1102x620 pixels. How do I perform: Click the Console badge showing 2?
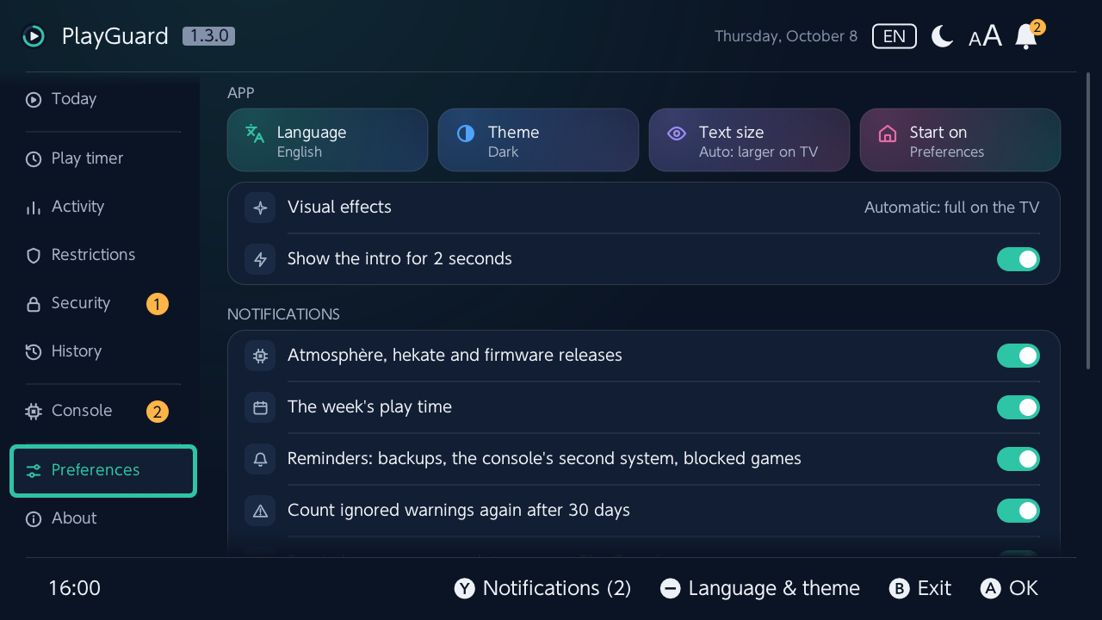(x=157, y=412)
